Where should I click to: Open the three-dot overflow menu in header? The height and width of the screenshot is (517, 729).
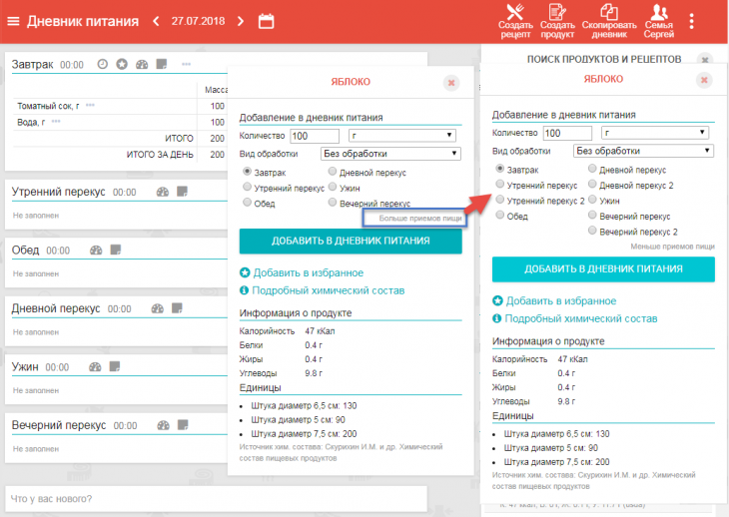692,21
